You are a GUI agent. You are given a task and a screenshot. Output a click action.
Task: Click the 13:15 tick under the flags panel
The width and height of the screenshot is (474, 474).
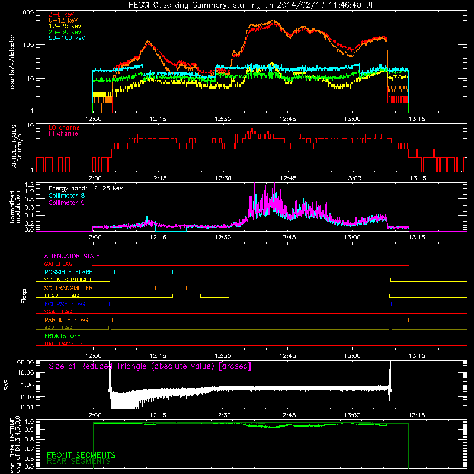(417, 356)
